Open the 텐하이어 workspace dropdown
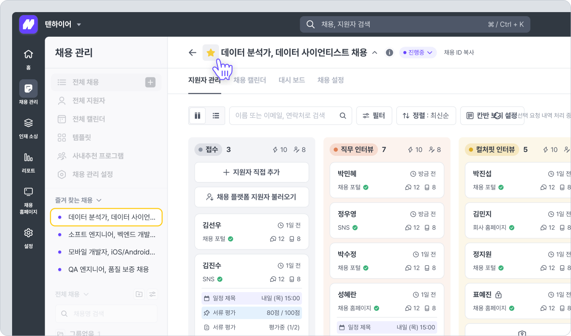 click(63, 24)
